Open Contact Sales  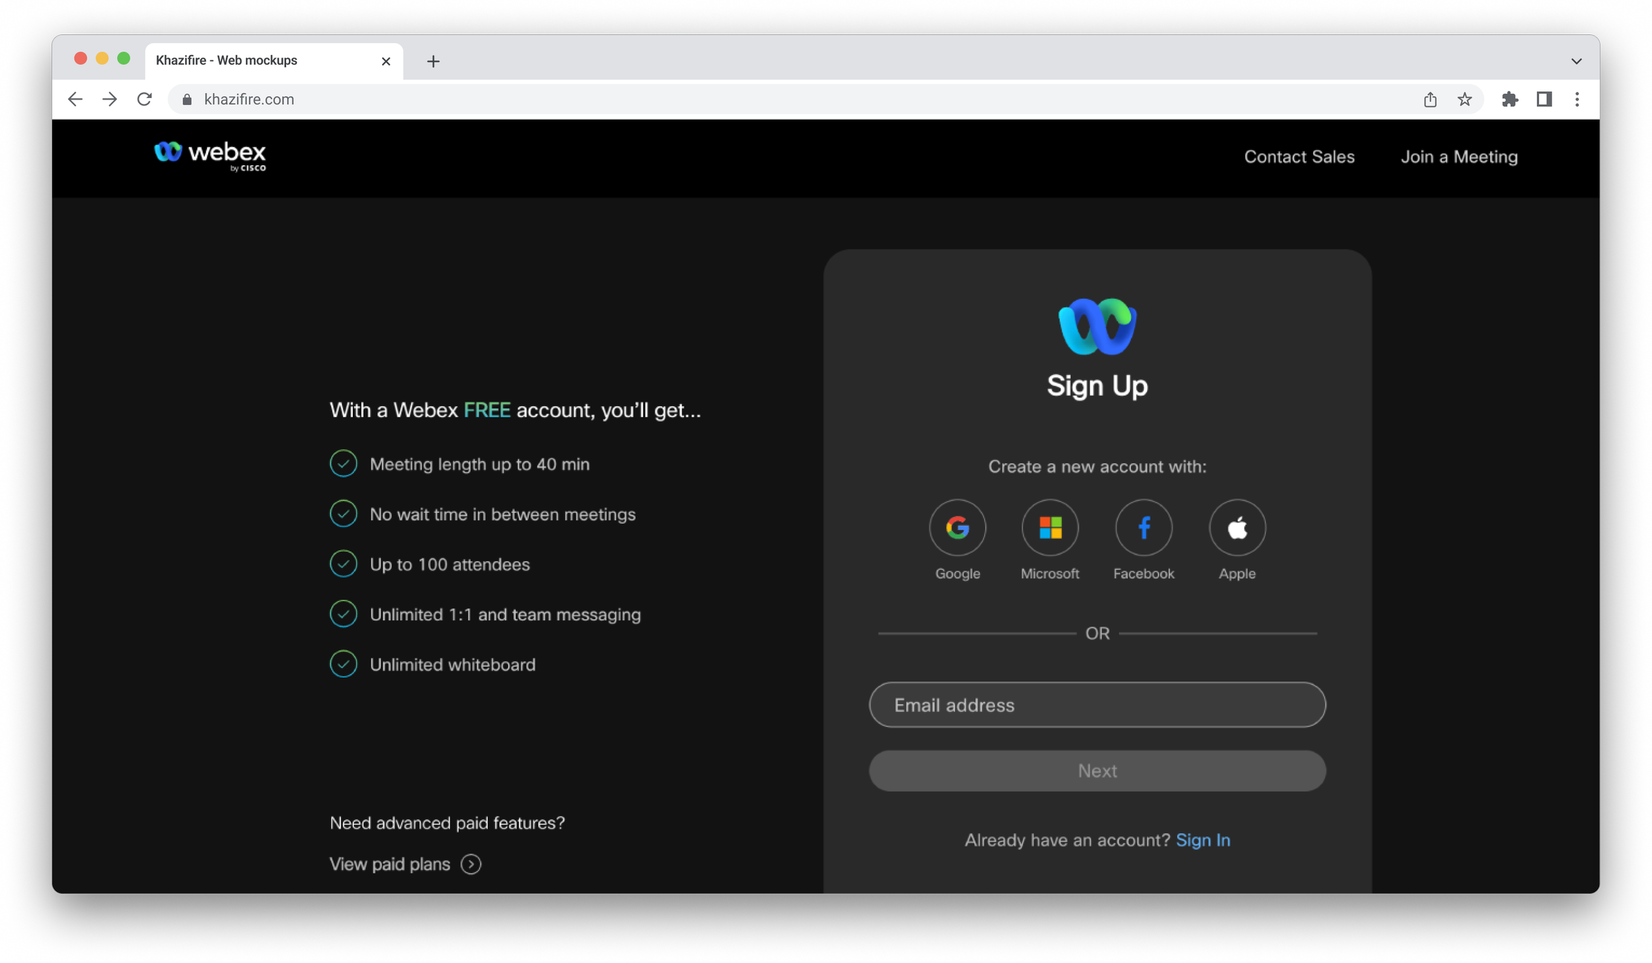click(1298, 157)
